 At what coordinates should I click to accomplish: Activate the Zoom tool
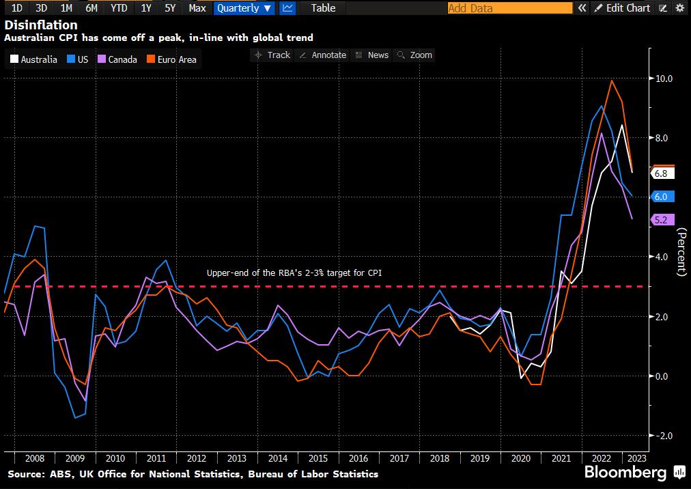point(414,55)
